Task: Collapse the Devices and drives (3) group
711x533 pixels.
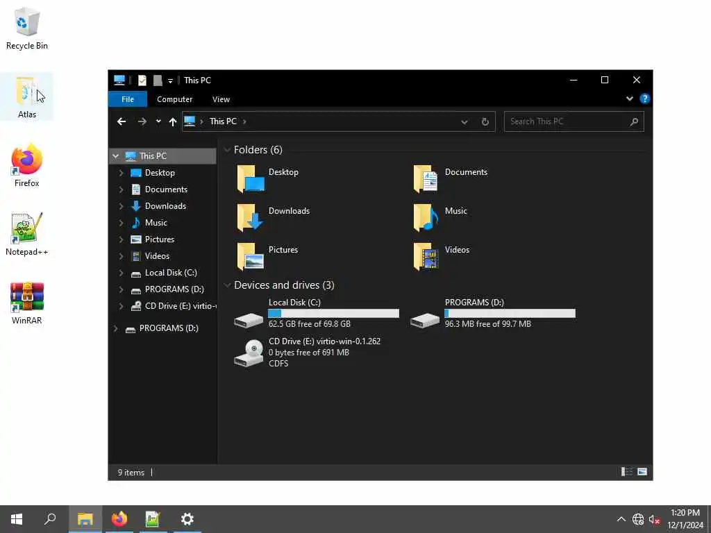Action: coord(228,285)
